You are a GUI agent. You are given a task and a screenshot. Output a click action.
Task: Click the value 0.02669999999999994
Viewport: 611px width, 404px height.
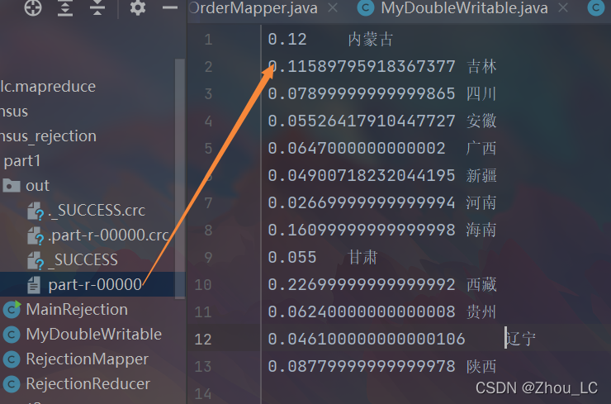click(x=362, y=203)
